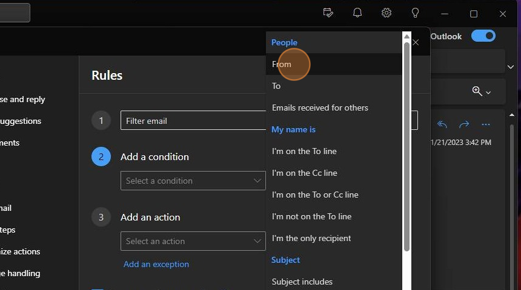Click the lightbulb tips icon
Viewport: 521px width, 290px height.
coord(416,13)
